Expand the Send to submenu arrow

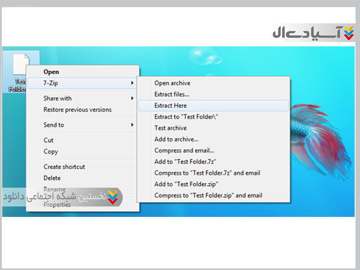pyautogui.click(x=132, y=125)
